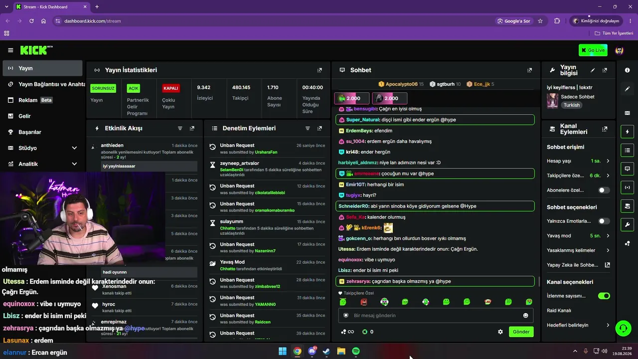
Task: Open the hamburger menu beside Kick logo
Action: [10, 50]
